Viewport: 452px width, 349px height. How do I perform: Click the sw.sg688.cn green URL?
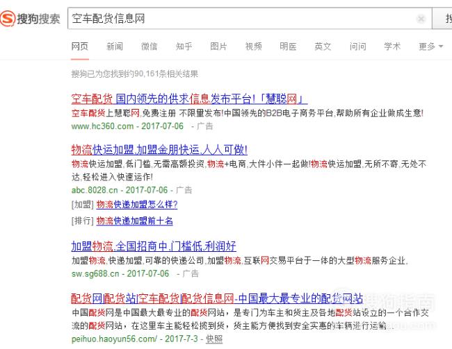[x=95, y=273]
